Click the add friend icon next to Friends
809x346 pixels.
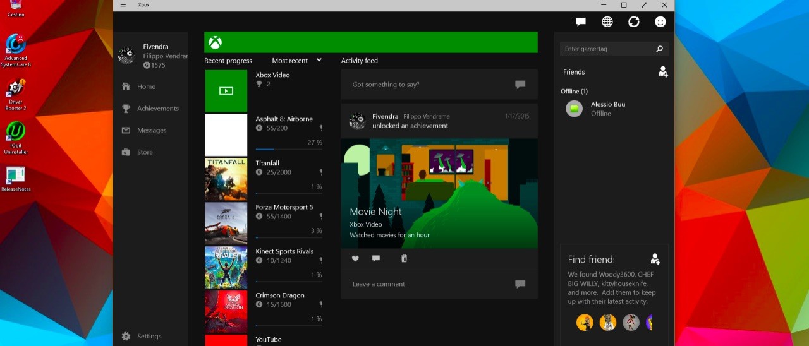pyautogui.click(x=663, y=72)
